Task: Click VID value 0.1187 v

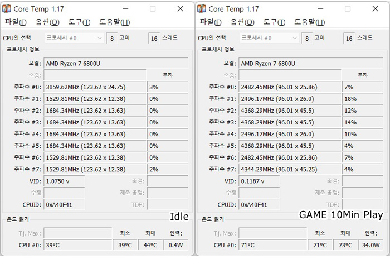Action: [x=259, y=181]
